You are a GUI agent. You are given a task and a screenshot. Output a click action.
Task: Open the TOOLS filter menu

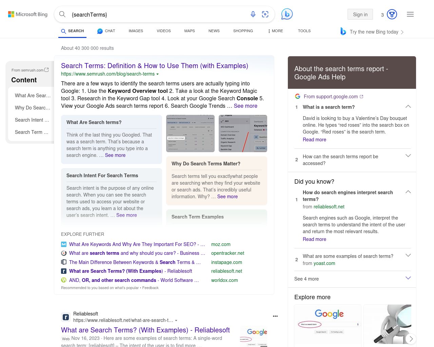click(x=304, y=31)
